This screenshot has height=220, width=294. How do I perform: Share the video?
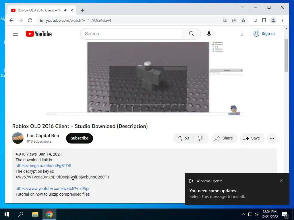224,138
